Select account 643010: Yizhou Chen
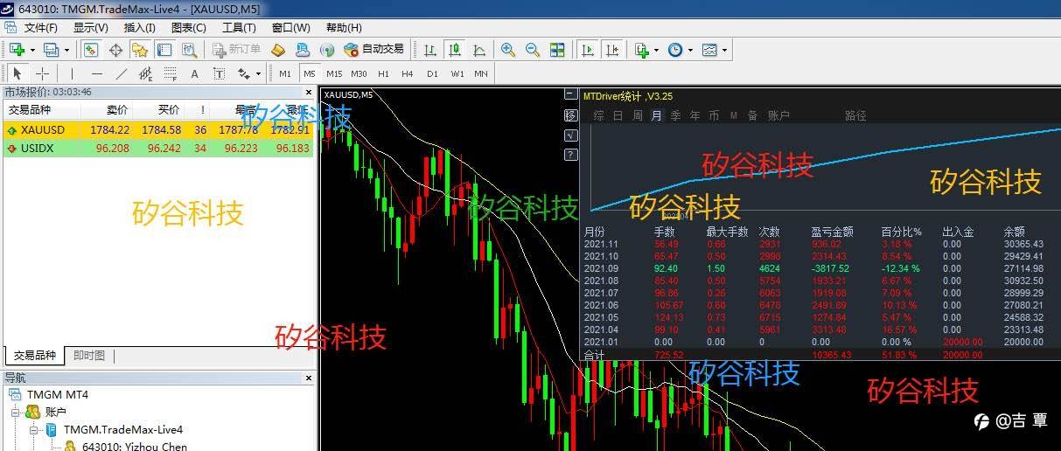Image resolution: width=1061 pixels, height=451 pixels. [x=135, y=447]
